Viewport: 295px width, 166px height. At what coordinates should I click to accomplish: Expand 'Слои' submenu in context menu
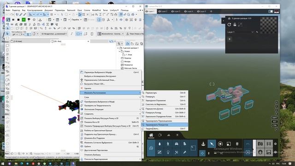click(x=111, y=97)
